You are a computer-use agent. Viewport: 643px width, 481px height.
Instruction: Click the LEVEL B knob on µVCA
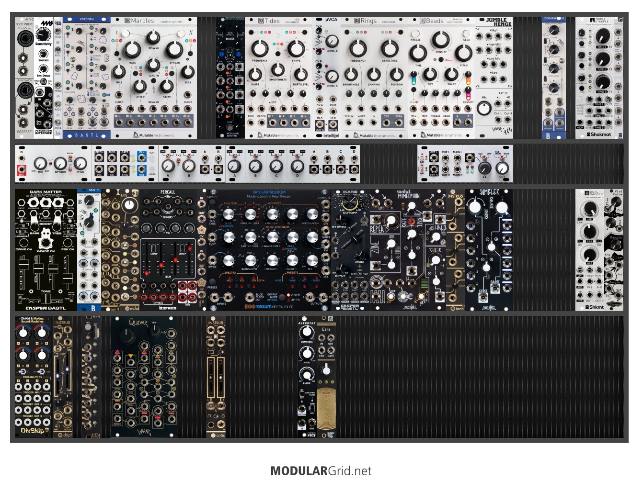[x=332, y=76]
